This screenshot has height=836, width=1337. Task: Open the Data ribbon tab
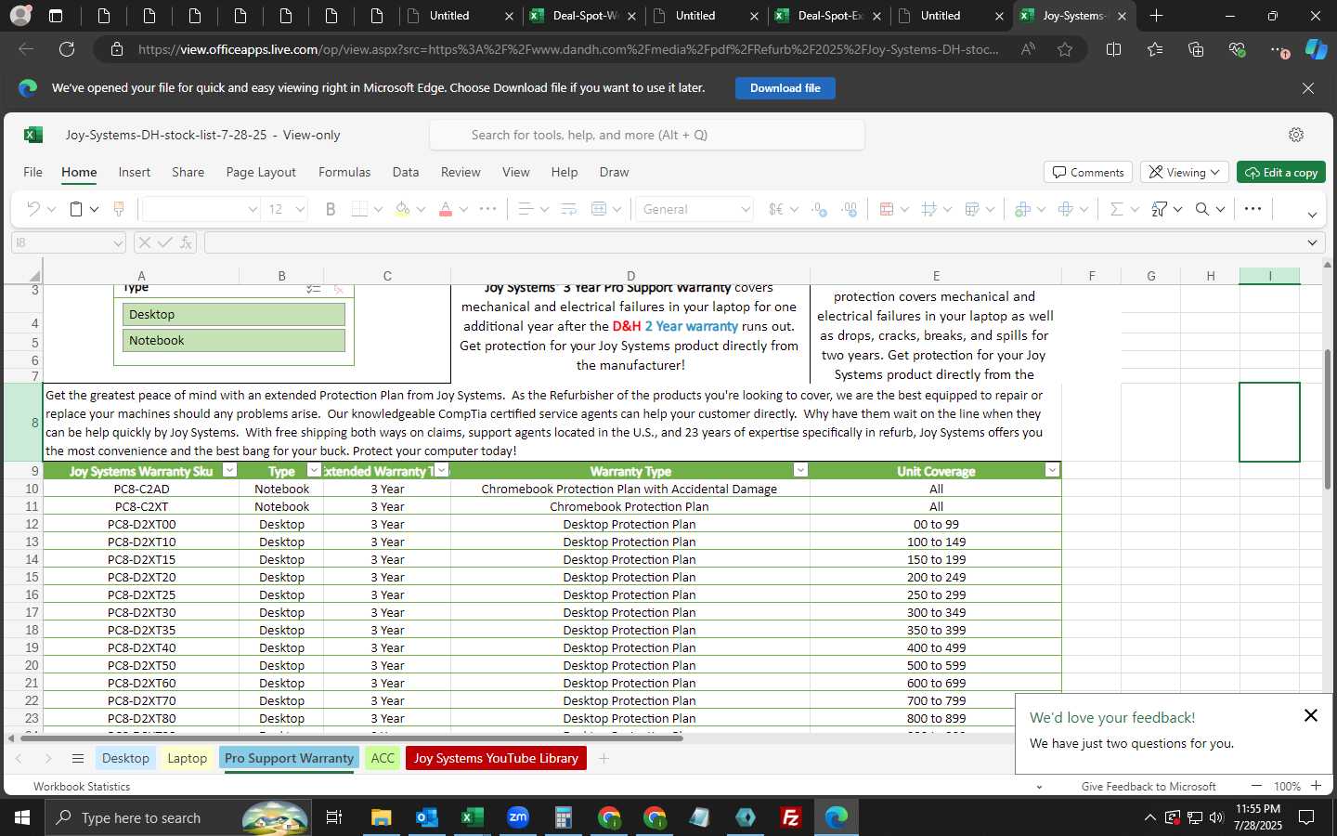pyautogui.click(x=406, y=172)
